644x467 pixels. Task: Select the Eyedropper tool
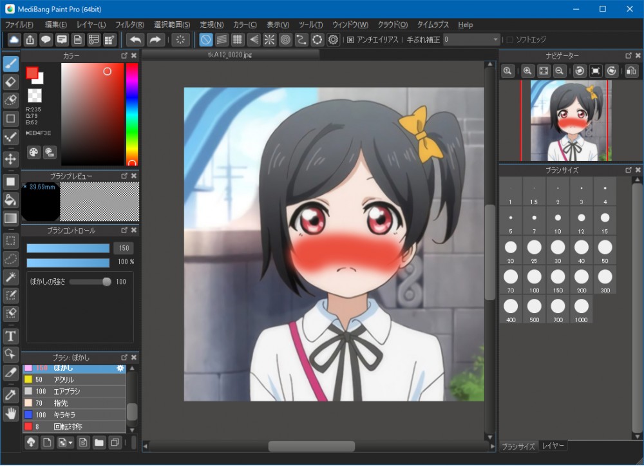(x=11, y=395)
